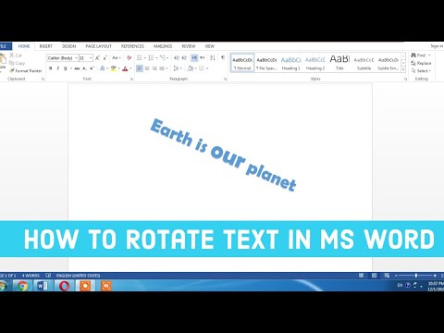Apply strikethrough formatting
The image size is (444, 333).
77,68
